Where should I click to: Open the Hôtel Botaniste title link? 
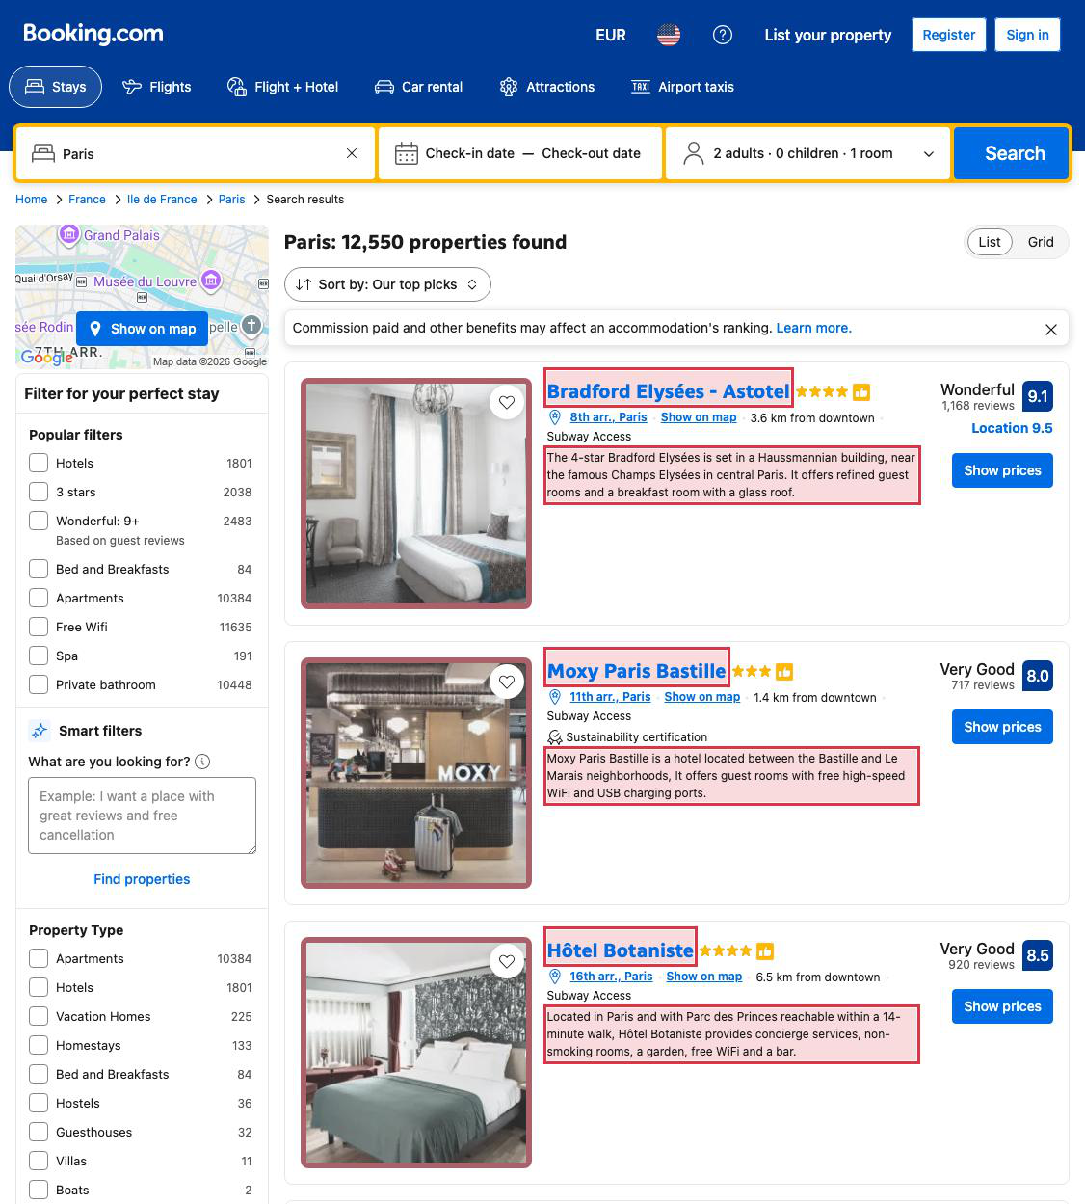(621, 950)
